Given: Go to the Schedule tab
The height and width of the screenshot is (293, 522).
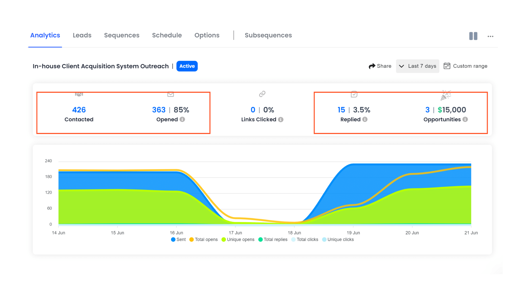Looking at the screenshot, I should click(167, 35).
